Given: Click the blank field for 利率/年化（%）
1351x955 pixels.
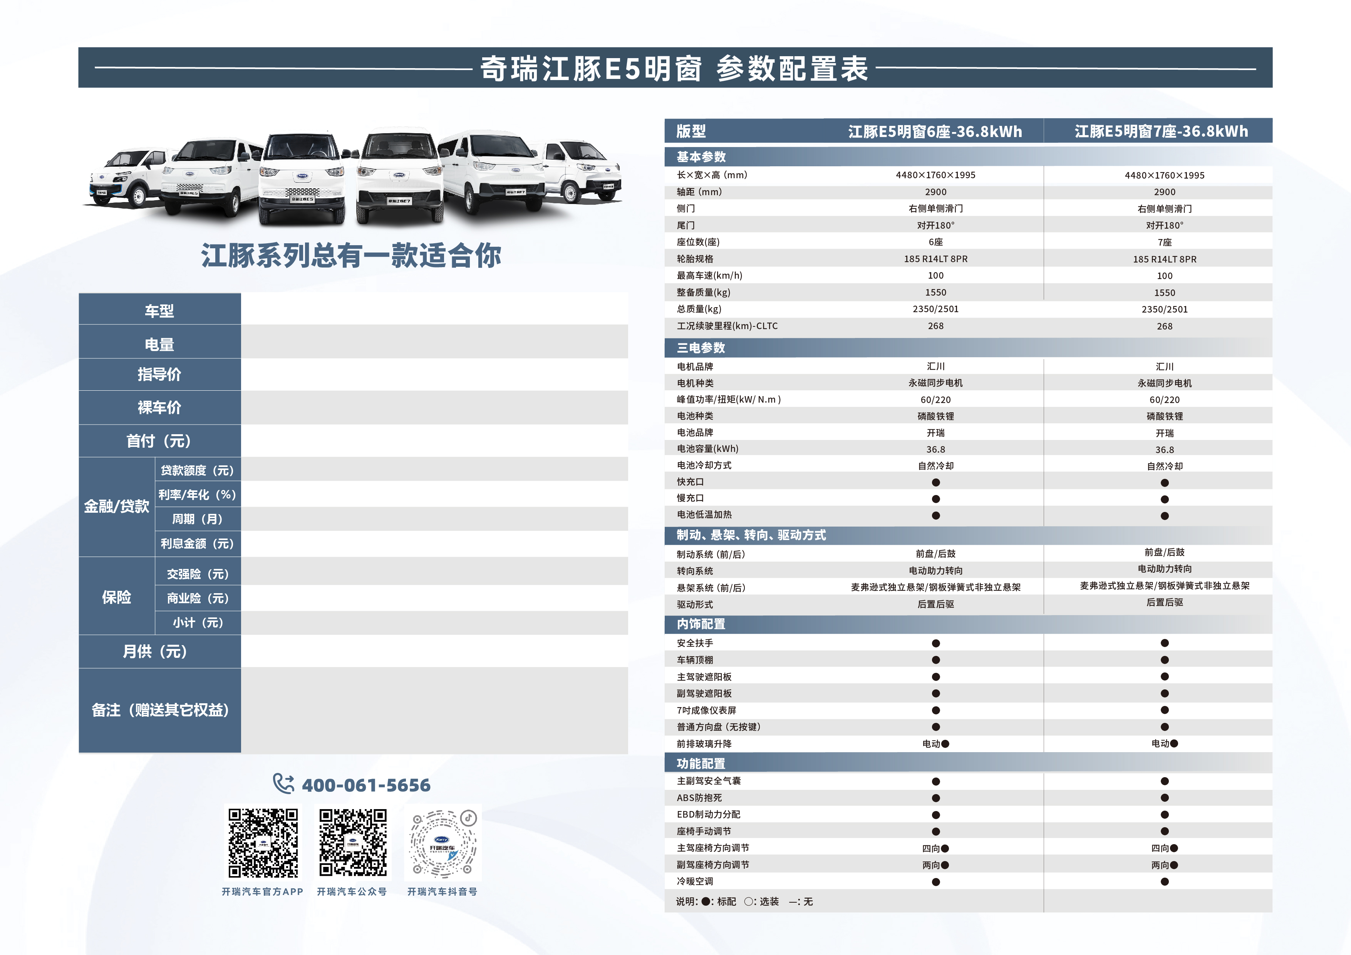Looking at the screenshot, I should pos(434,494).
